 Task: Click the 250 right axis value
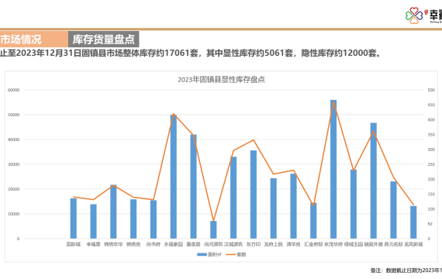(x=431, y=164)
